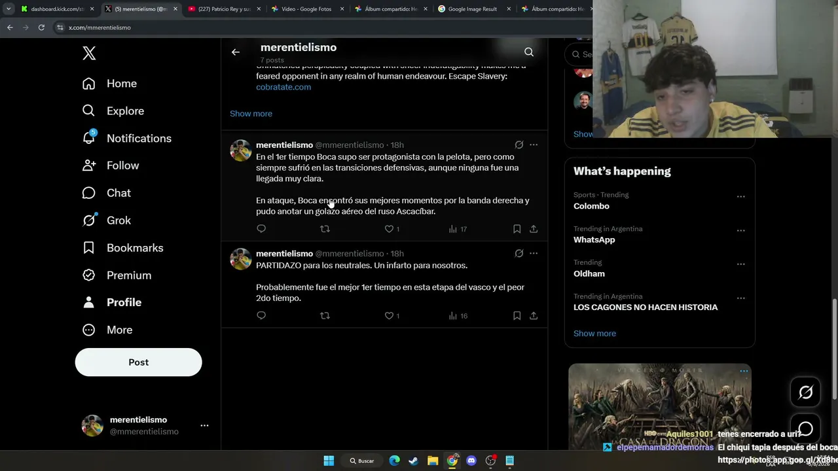838x471 pixels.
Task: Open options for the Colombo trend
Action: [x=740, y=196]
